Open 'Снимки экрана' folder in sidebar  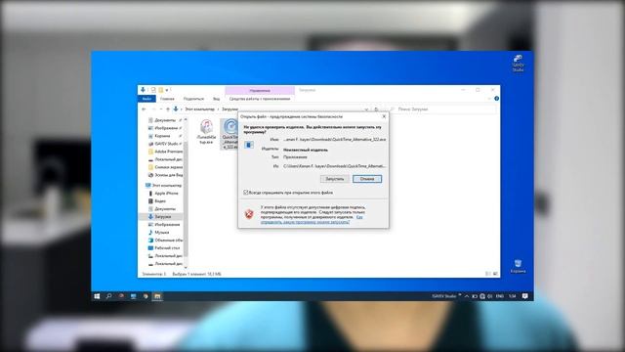165,167
